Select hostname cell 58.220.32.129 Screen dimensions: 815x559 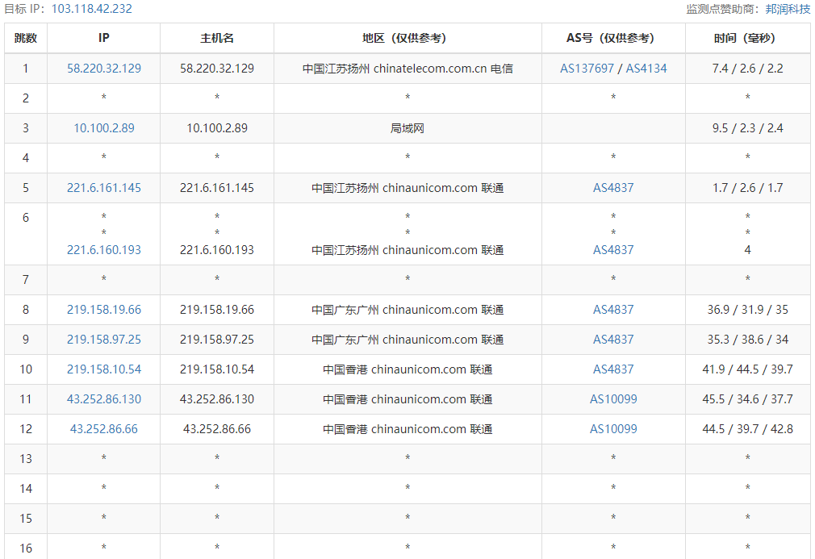pos(217,68)
